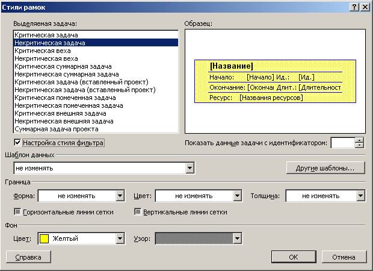Choose Критическая суммарная задача in list
373x271 pixels.
58,66
